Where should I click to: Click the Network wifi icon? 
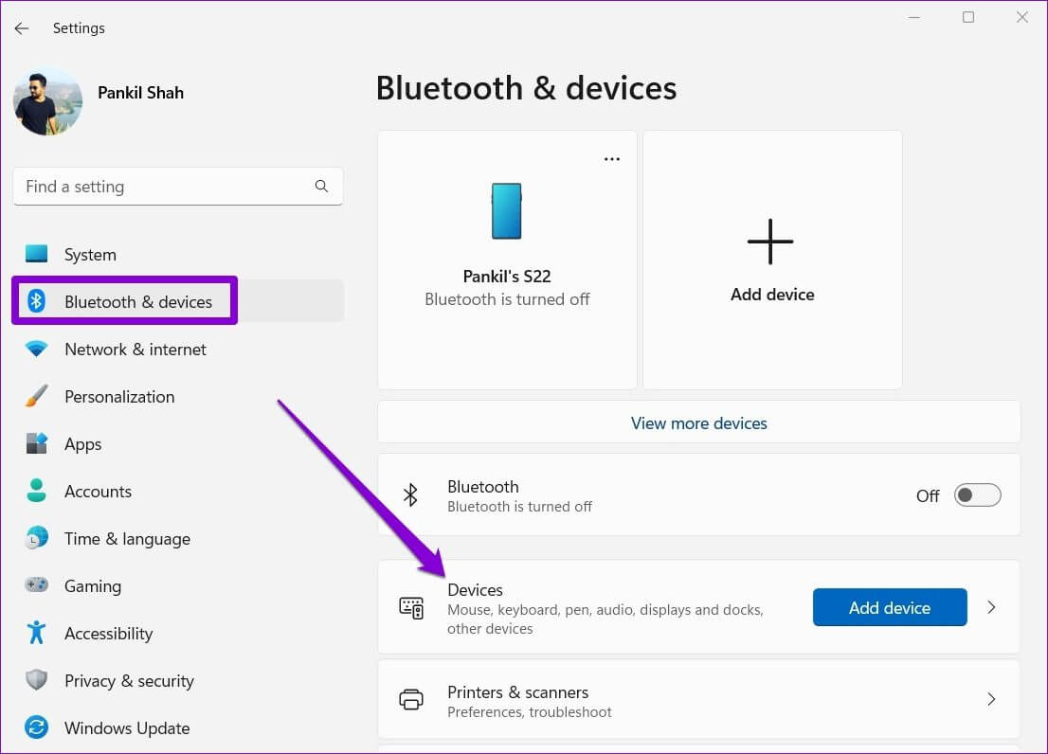(36, 349)
